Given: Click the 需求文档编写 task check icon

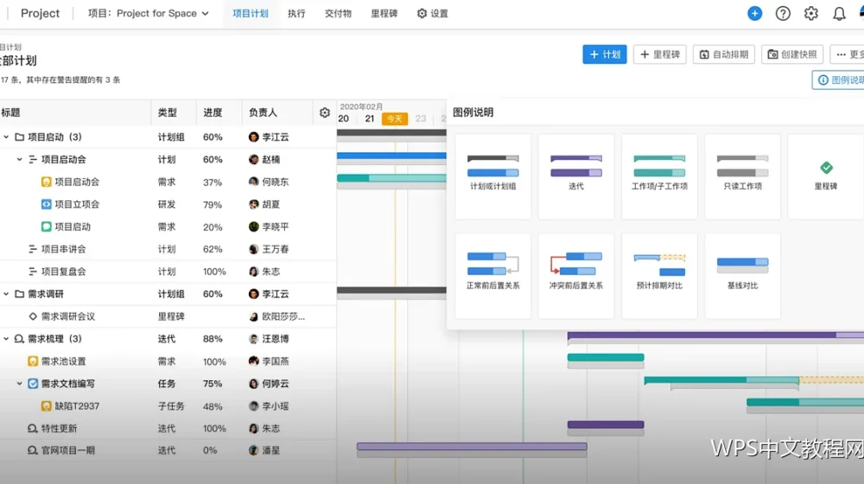Looking at the screenshot, I should click(33, 383).
